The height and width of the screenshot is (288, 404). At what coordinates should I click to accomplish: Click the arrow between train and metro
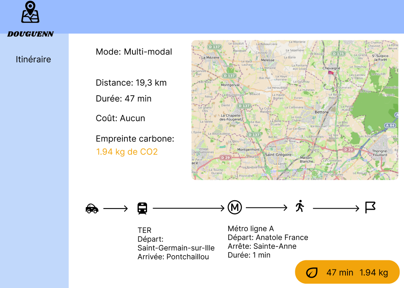[x=189, y=208]
